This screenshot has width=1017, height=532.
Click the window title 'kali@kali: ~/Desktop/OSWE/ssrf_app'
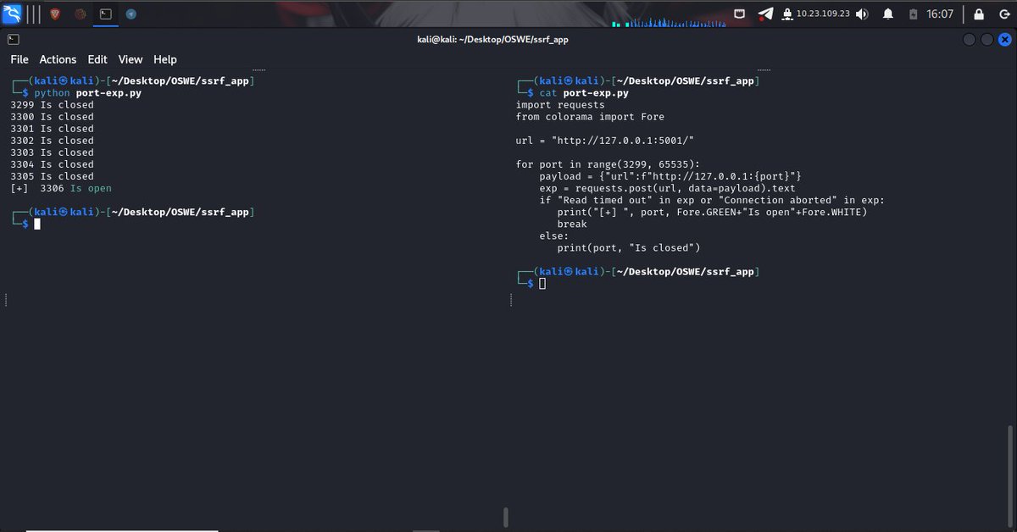[x=492, y=40]
